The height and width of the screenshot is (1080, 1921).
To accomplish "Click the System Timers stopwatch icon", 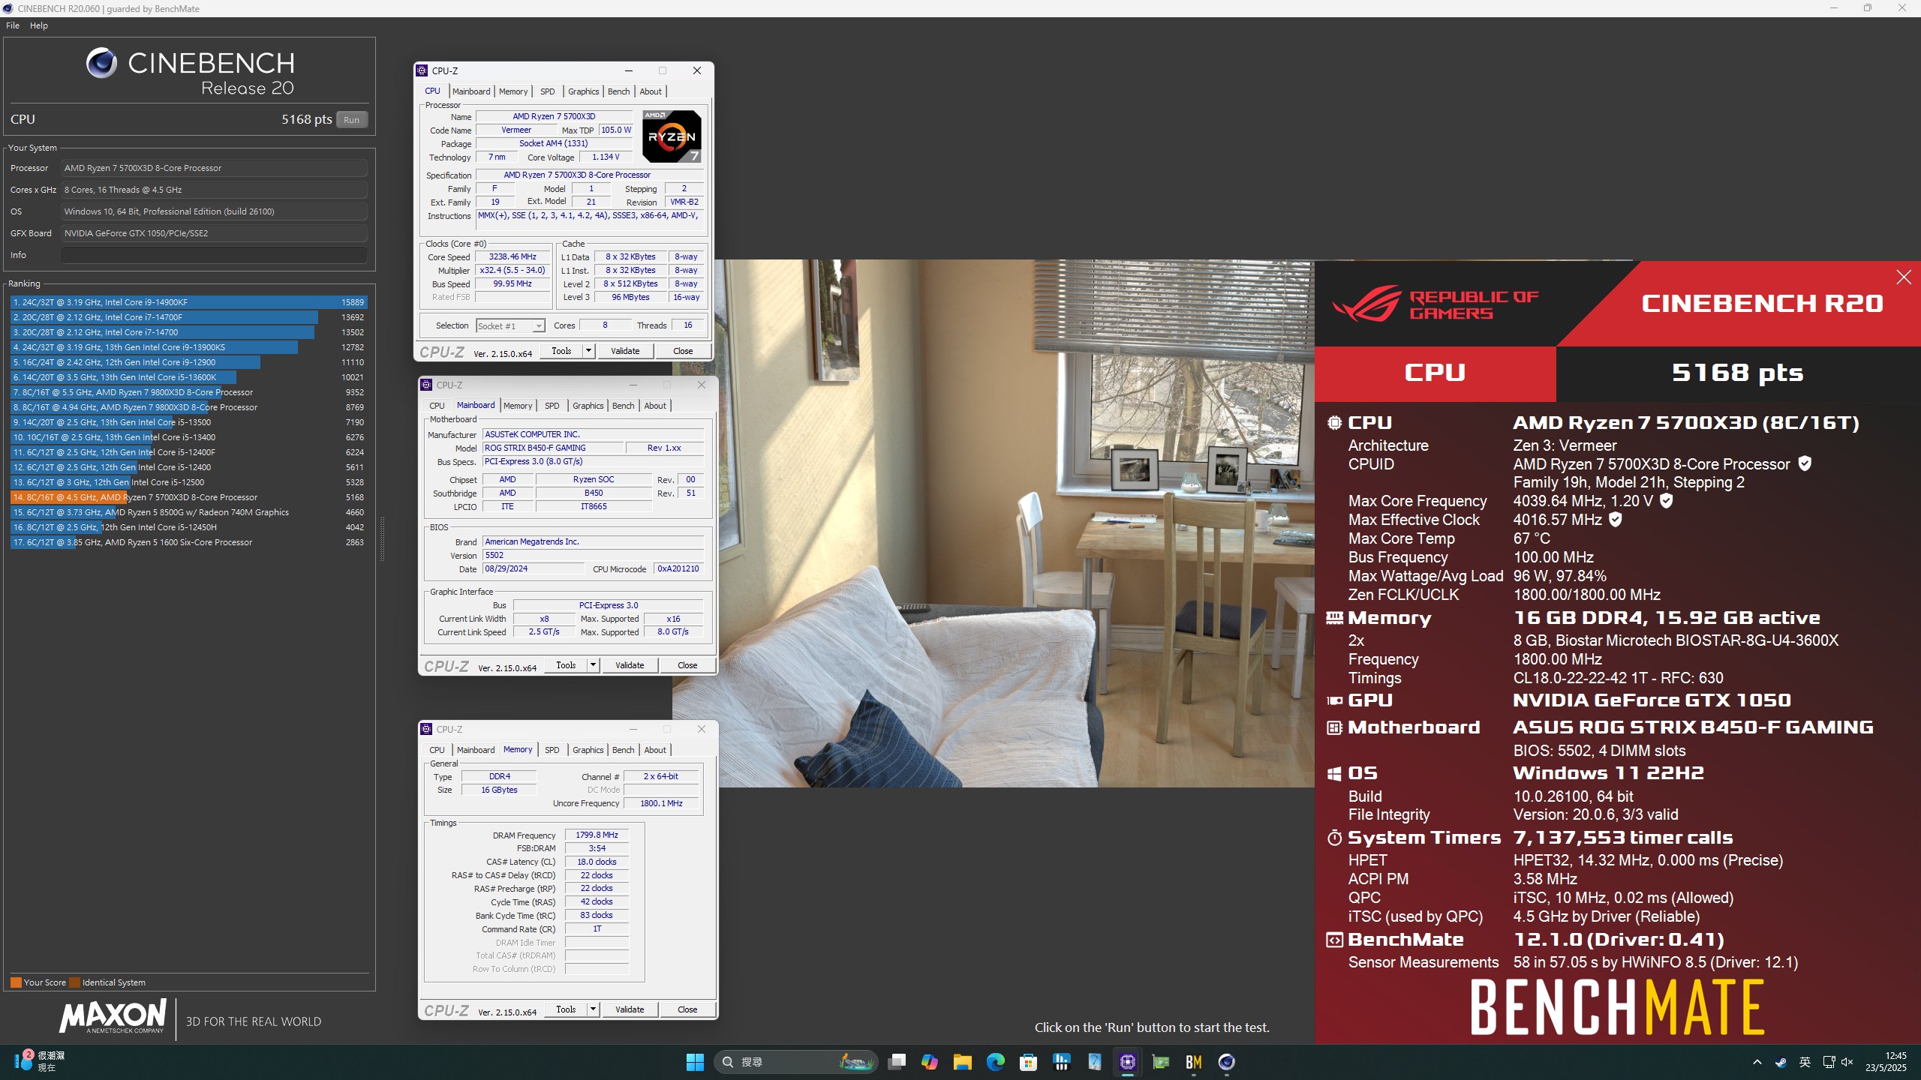I will pos(1334,838).
